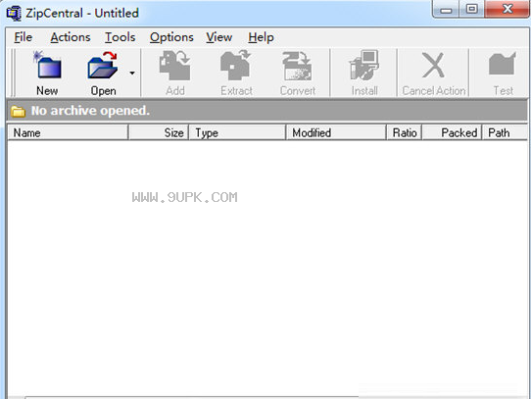Viewport: 531px width, 399px height.
Task: Sort list by Name column header
Action: click(68, 132)
